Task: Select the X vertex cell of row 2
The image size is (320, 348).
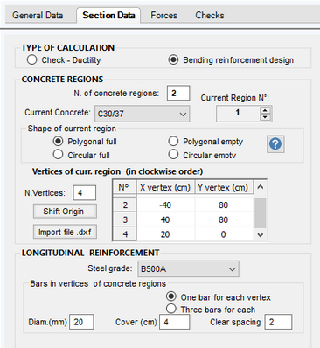Action: coord(165,205)
